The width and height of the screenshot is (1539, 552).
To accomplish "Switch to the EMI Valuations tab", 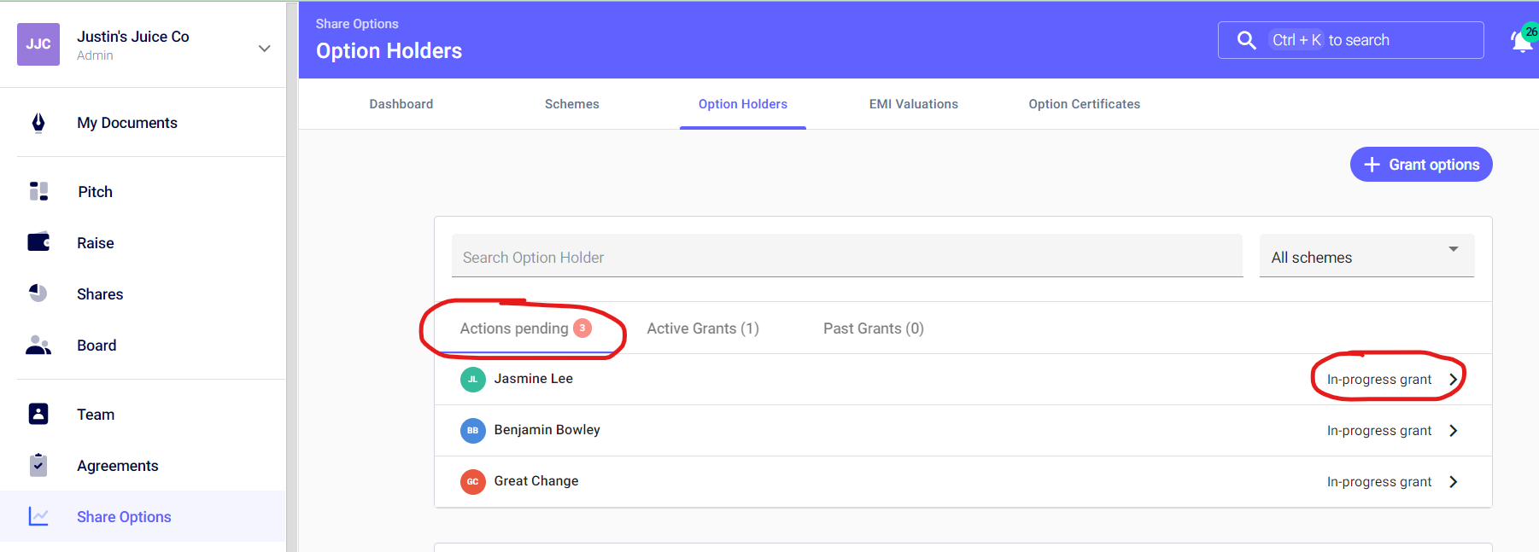I will pyautogui.click(x=913, y=104).
